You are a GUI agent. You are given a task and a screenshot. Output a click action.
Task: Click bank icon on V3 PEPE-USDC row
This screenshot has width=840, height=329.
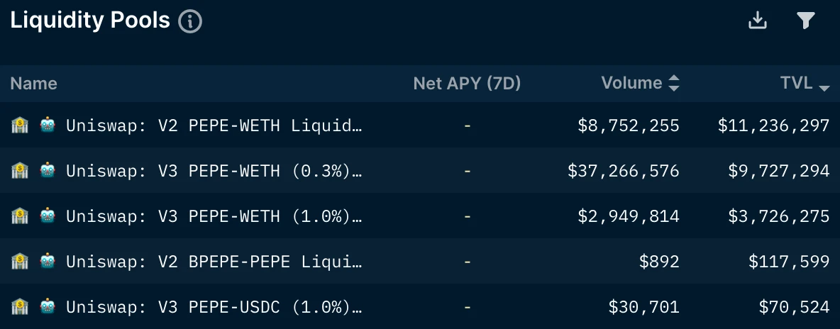pos(19,307)
